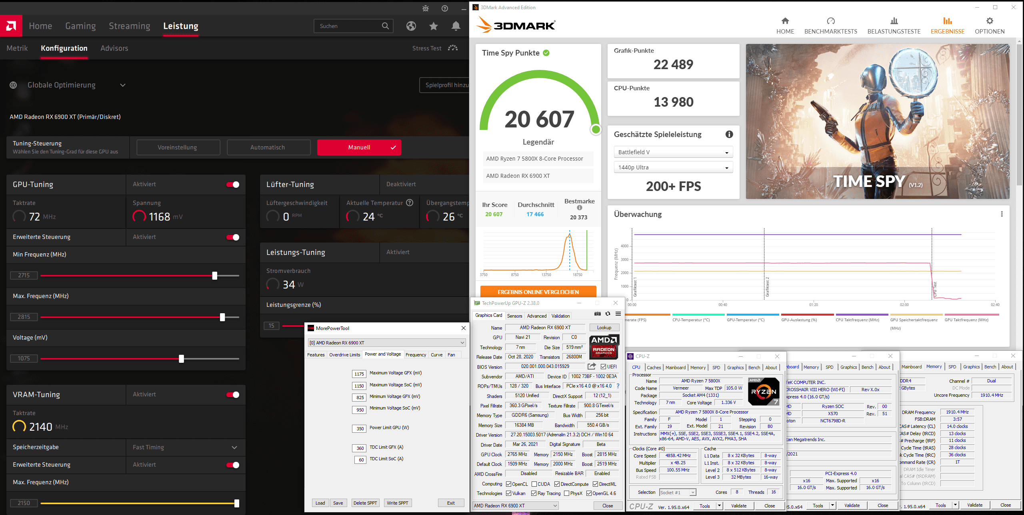
Task: Check the CUDA checkbox in GPU-Z
Action: tap(534, 484)
